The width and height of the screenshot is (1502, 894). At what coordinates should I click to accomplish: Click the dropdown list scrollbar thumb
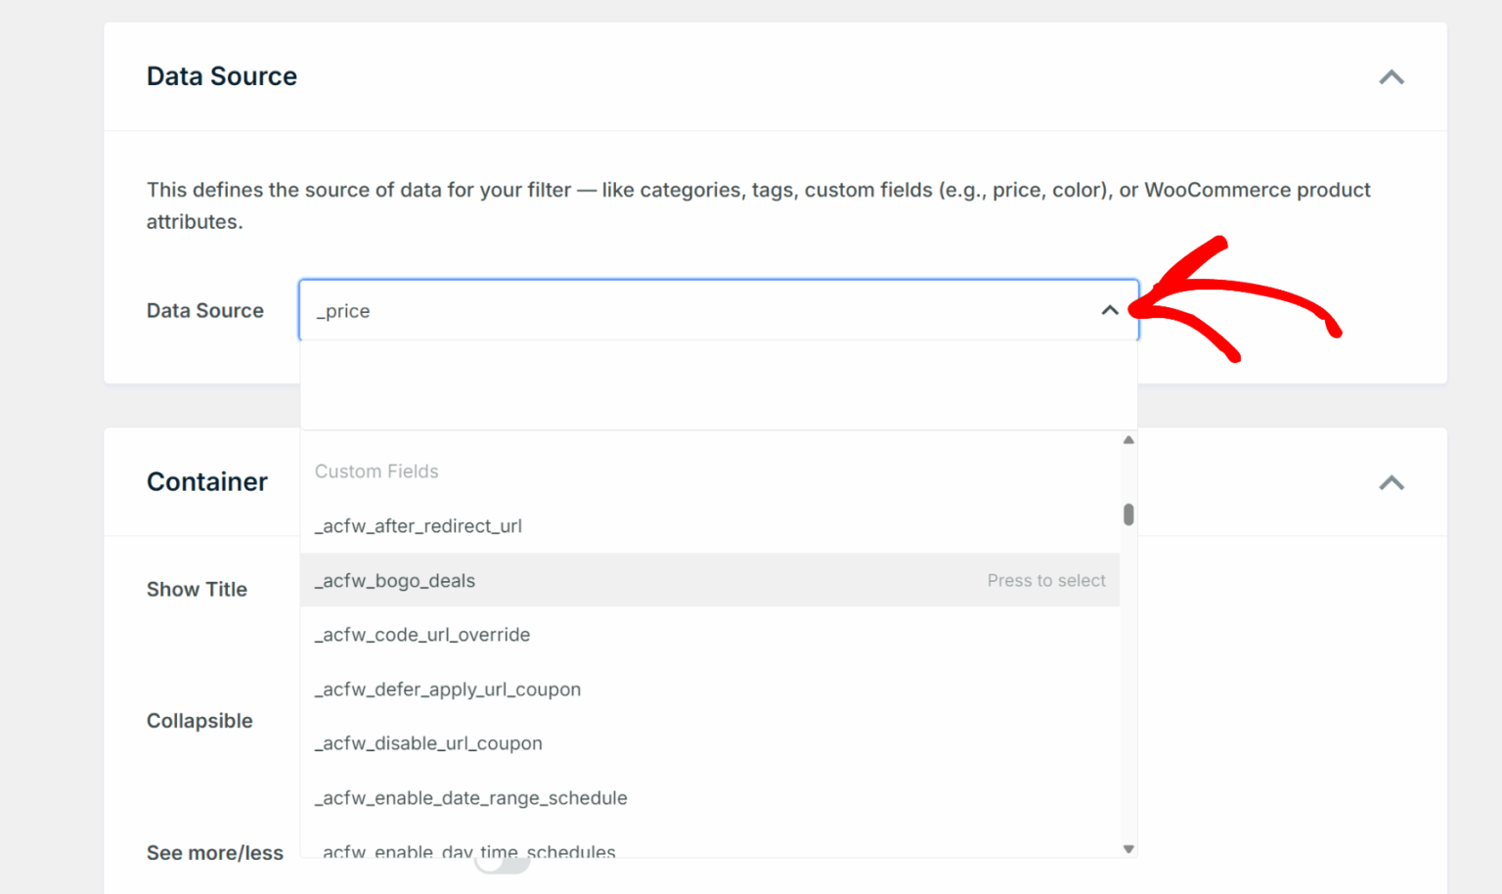(1128, 514)
